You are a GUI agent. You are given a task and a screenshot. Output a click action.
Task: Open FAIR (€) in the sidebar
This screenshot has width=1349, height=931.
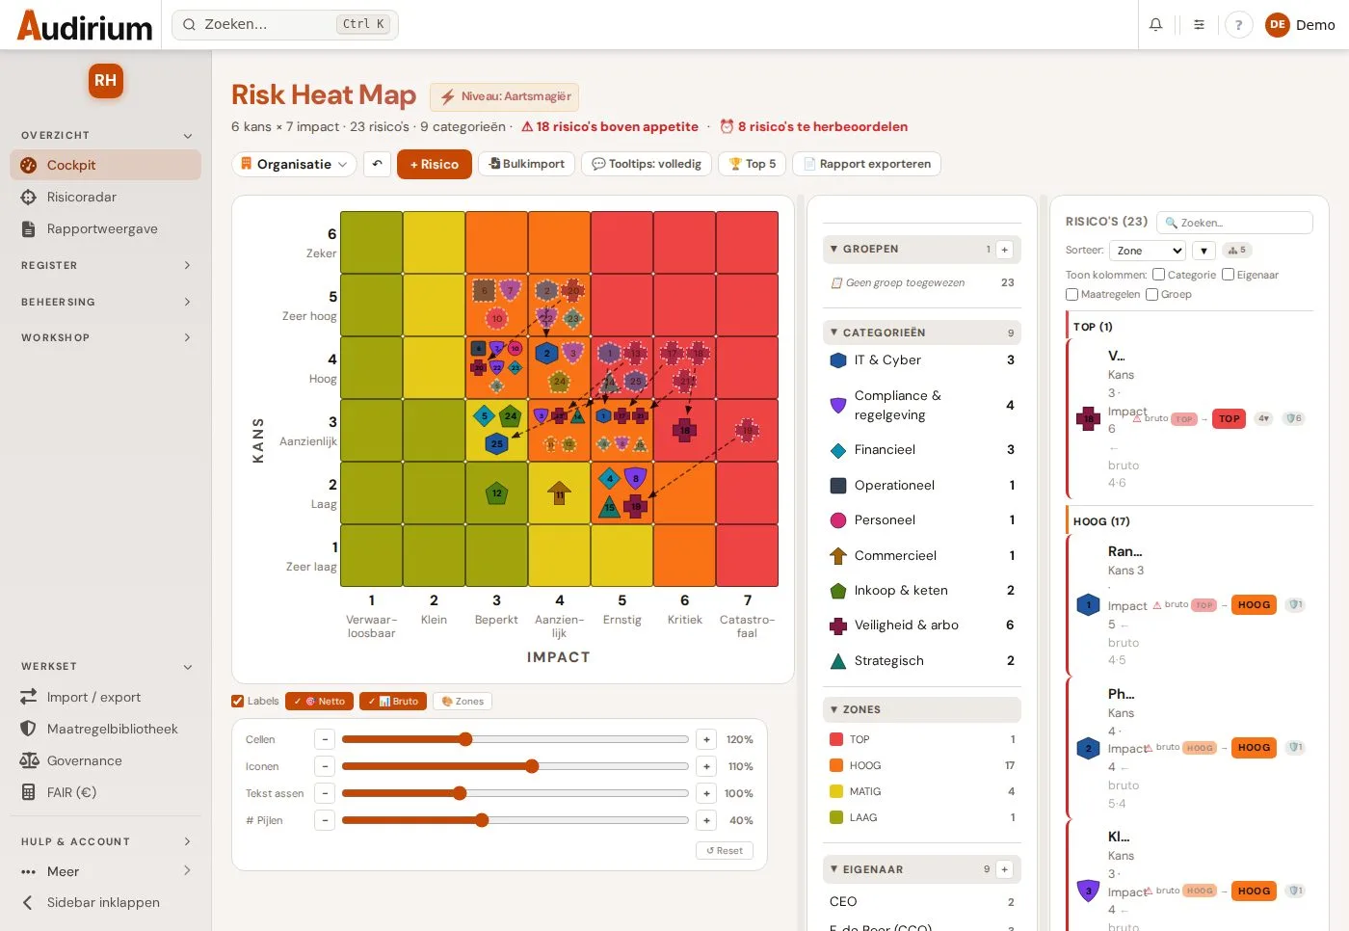click(x=106, y=792)
